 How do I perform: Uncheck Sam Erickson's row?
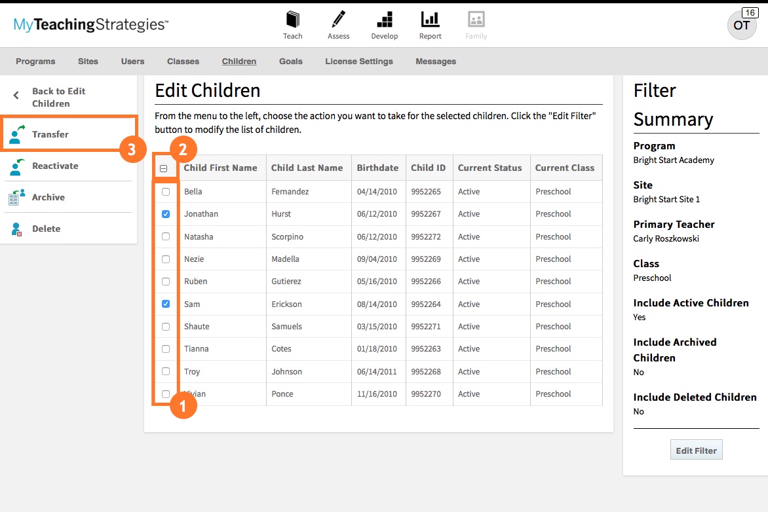pos(165,304)
